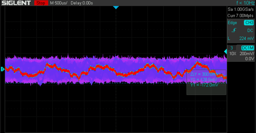Click the red Stop status indicator
Viewport: 256px width, 133px height.
(40, 3)
